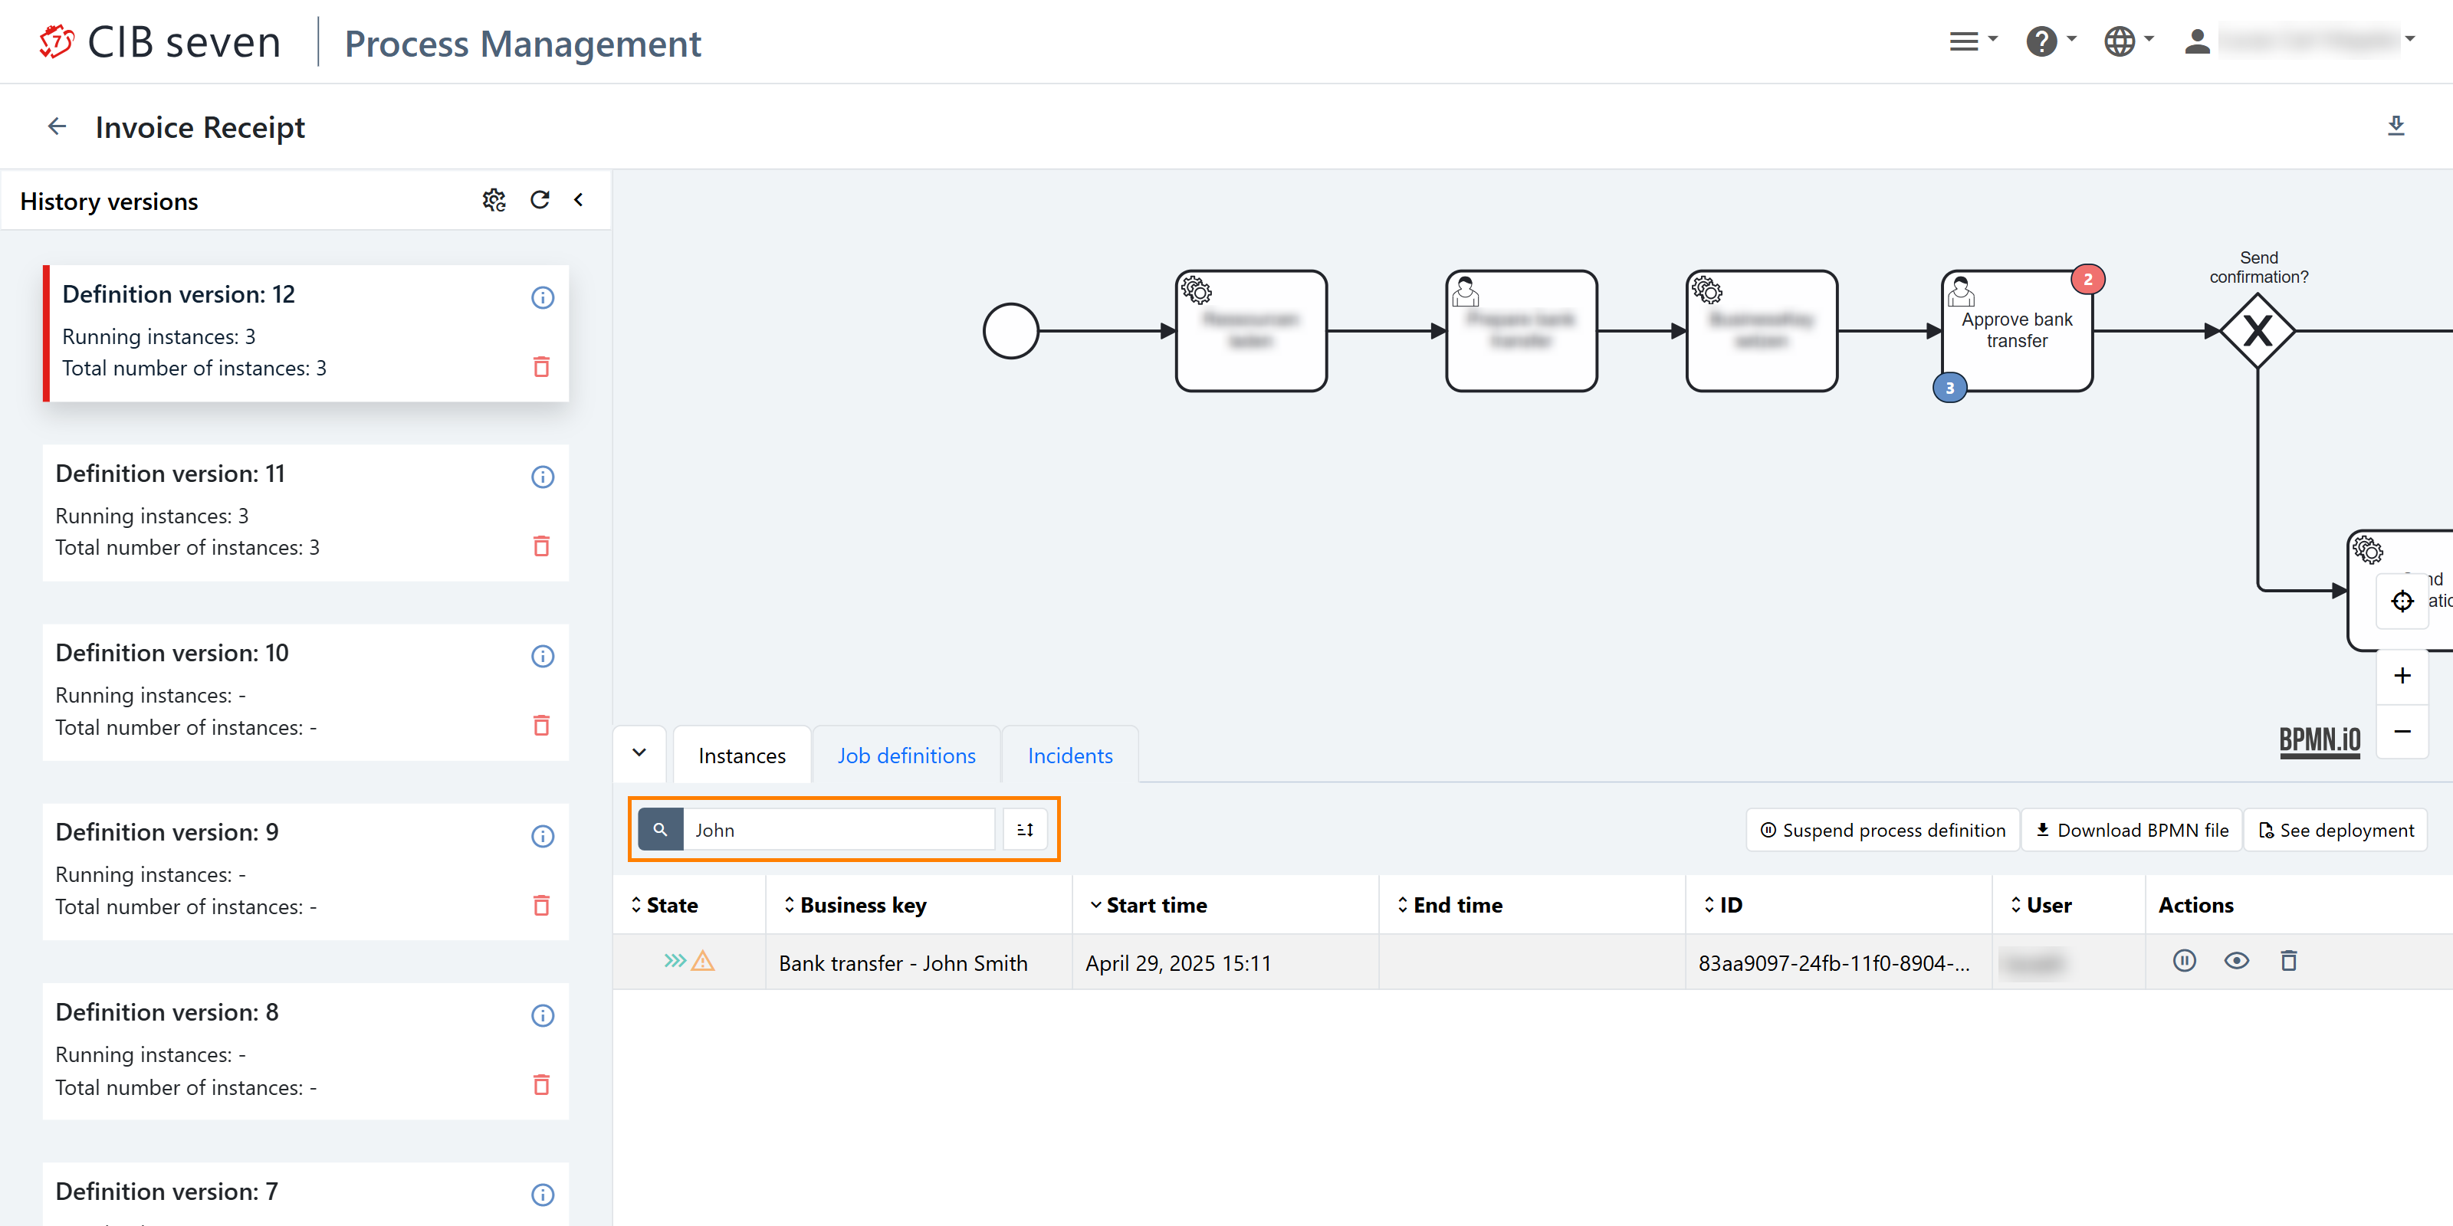
Task: Collapse the History versions side panel
Action: 579,200
